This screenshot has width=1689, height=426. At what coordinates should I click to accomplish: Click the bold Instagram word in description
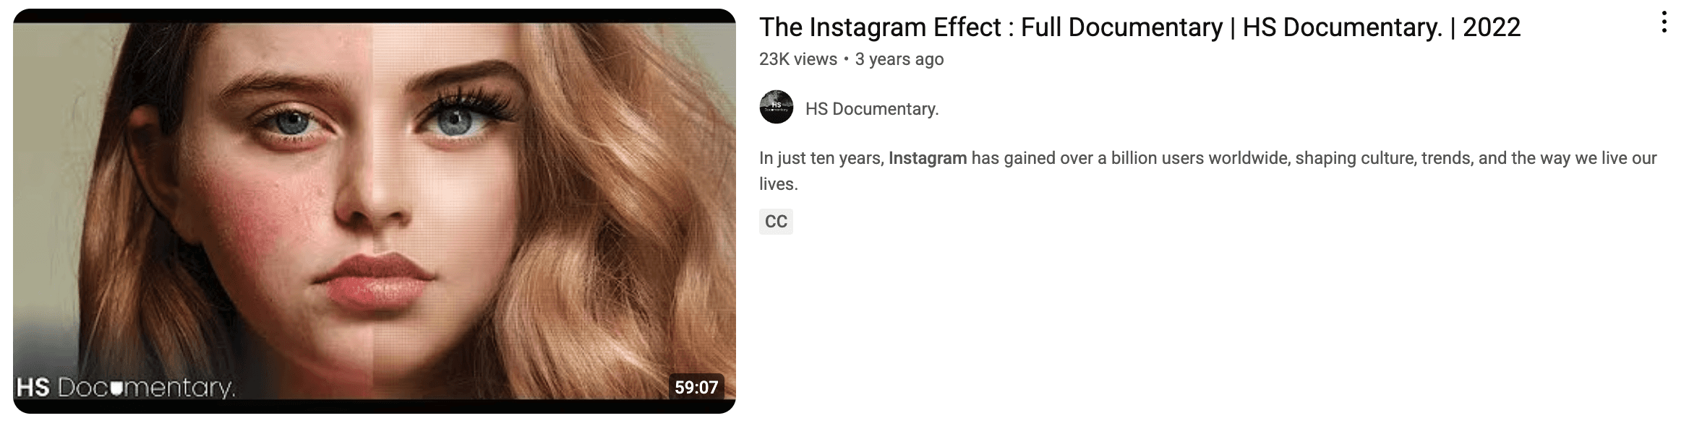click(927, 158)
